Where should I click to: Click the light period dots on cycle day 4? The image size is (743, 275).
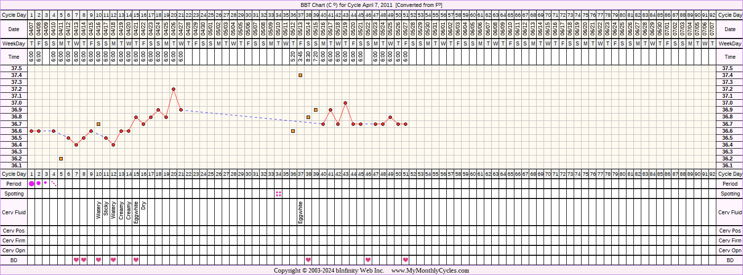point(54,184)
